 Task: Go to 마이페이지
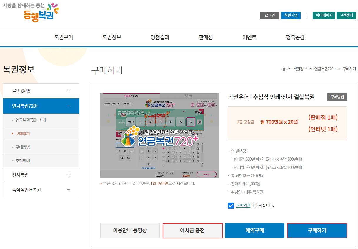(324, 15)
